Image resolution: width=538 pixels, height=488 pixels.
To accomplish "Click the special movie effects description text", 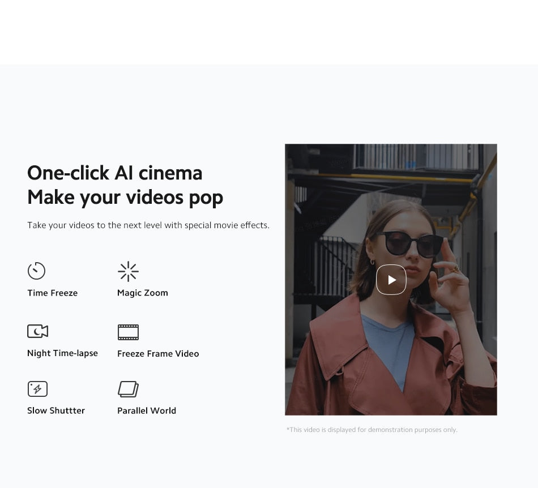I will [148, 225].
